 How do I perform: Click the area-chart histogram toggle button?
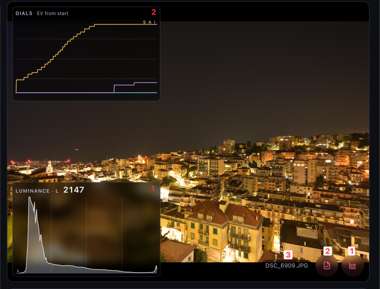click(352, 265)
